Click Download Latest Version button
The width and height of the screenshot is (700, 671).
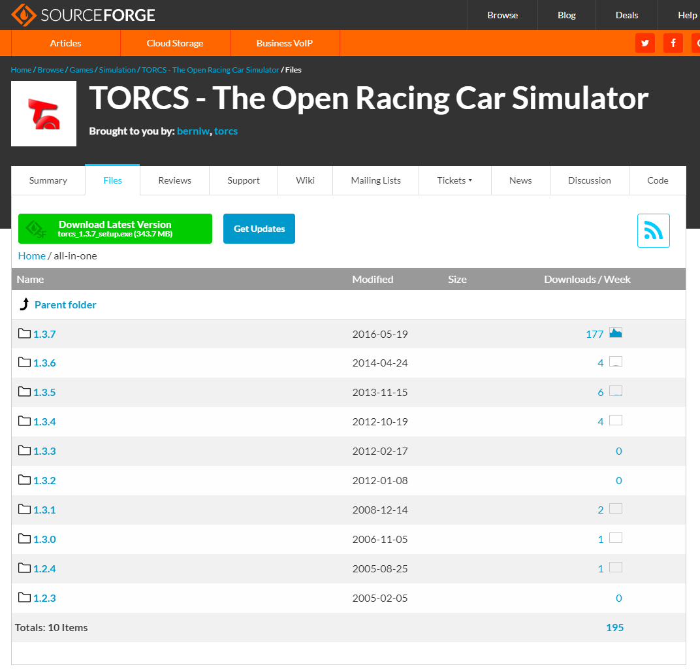point(115,229)
